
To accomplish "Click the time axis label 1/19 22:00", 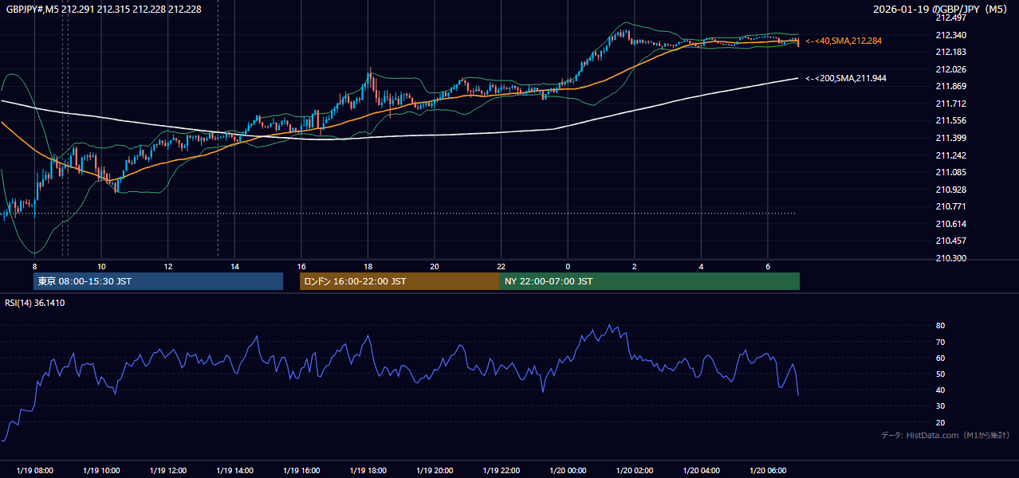I will (x=501, y=471).
